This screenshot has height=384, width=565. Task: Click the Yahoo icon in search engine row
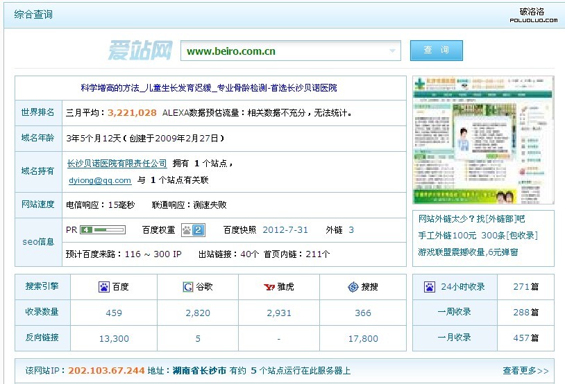(269, 287)
